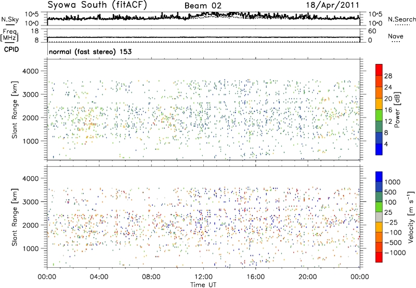Image resolution: width=416 pixels, height=288 pixels.
Task: Click the red top segment of Power colorbar
Action: tap(379, 70)
